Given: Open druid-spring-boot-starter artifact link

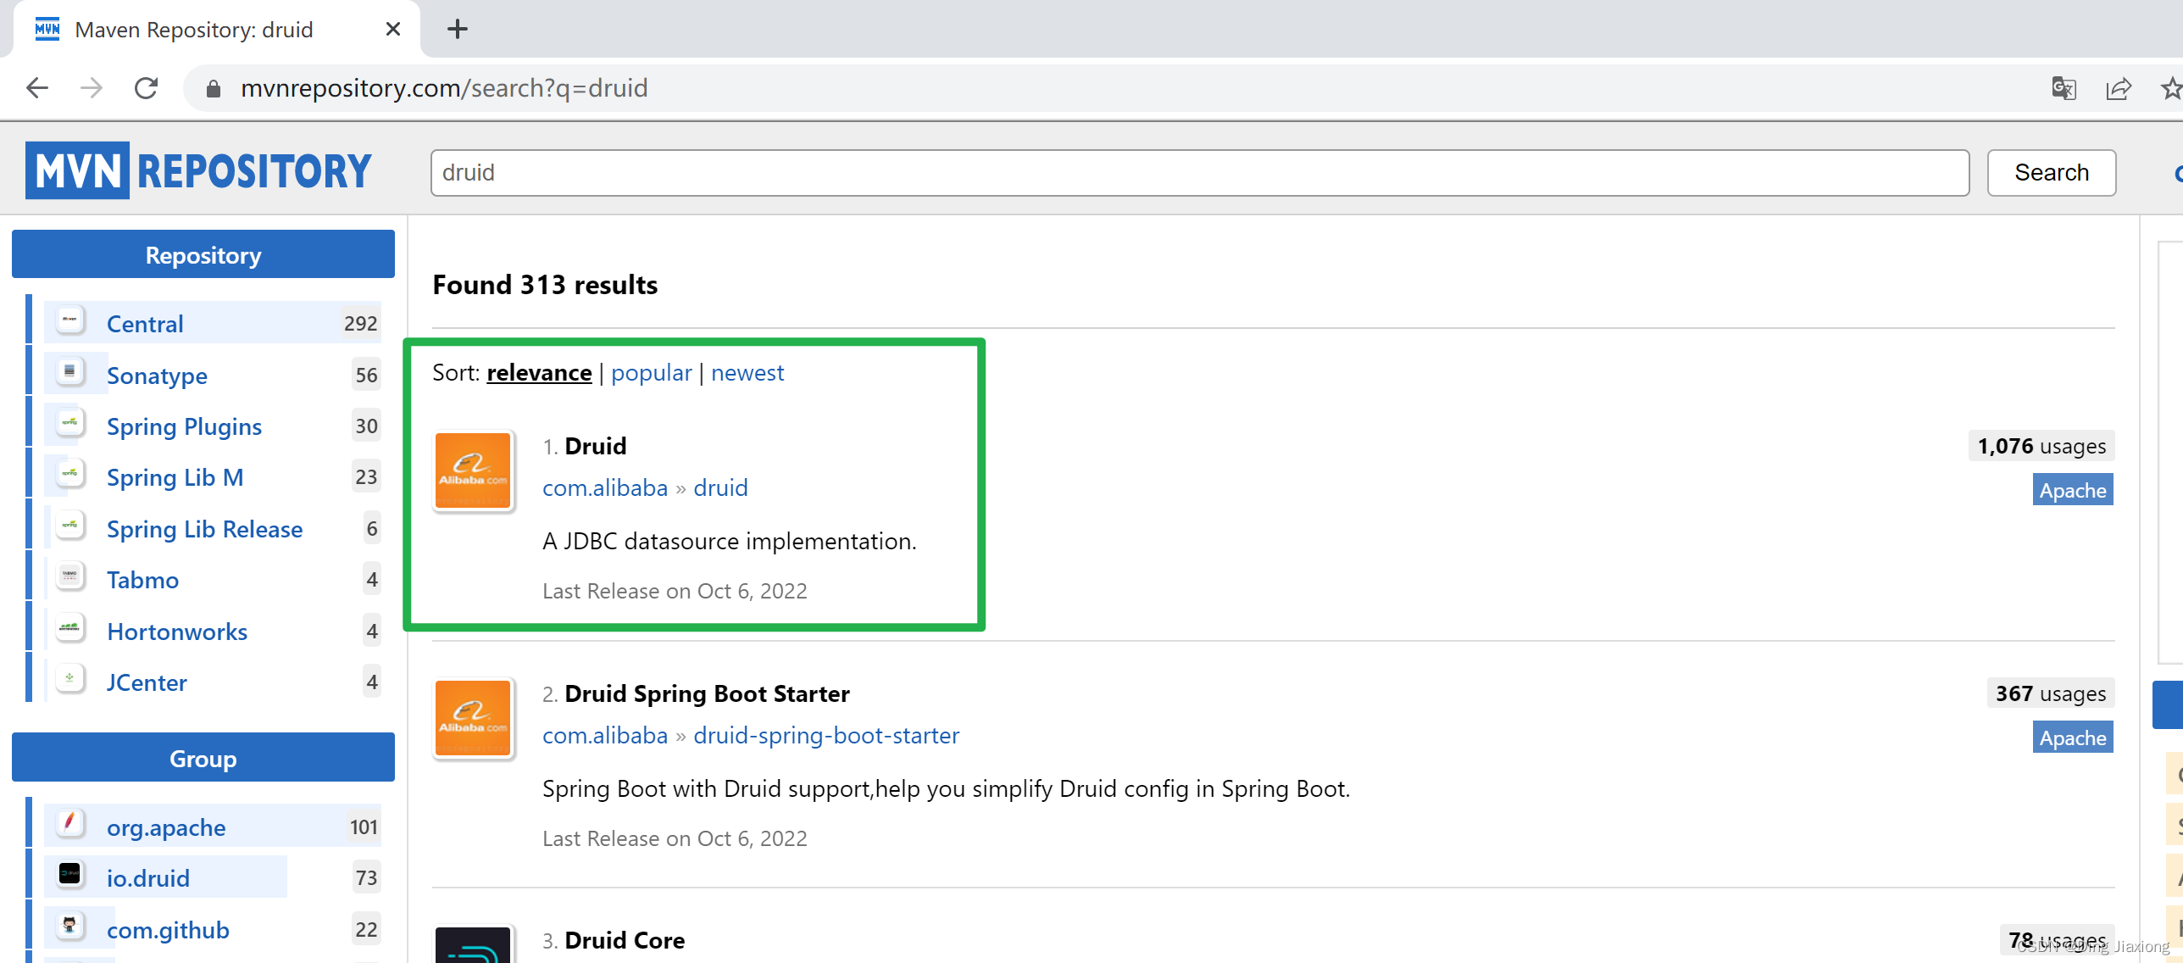Looking at the screenshot, I should pos(826,736).
